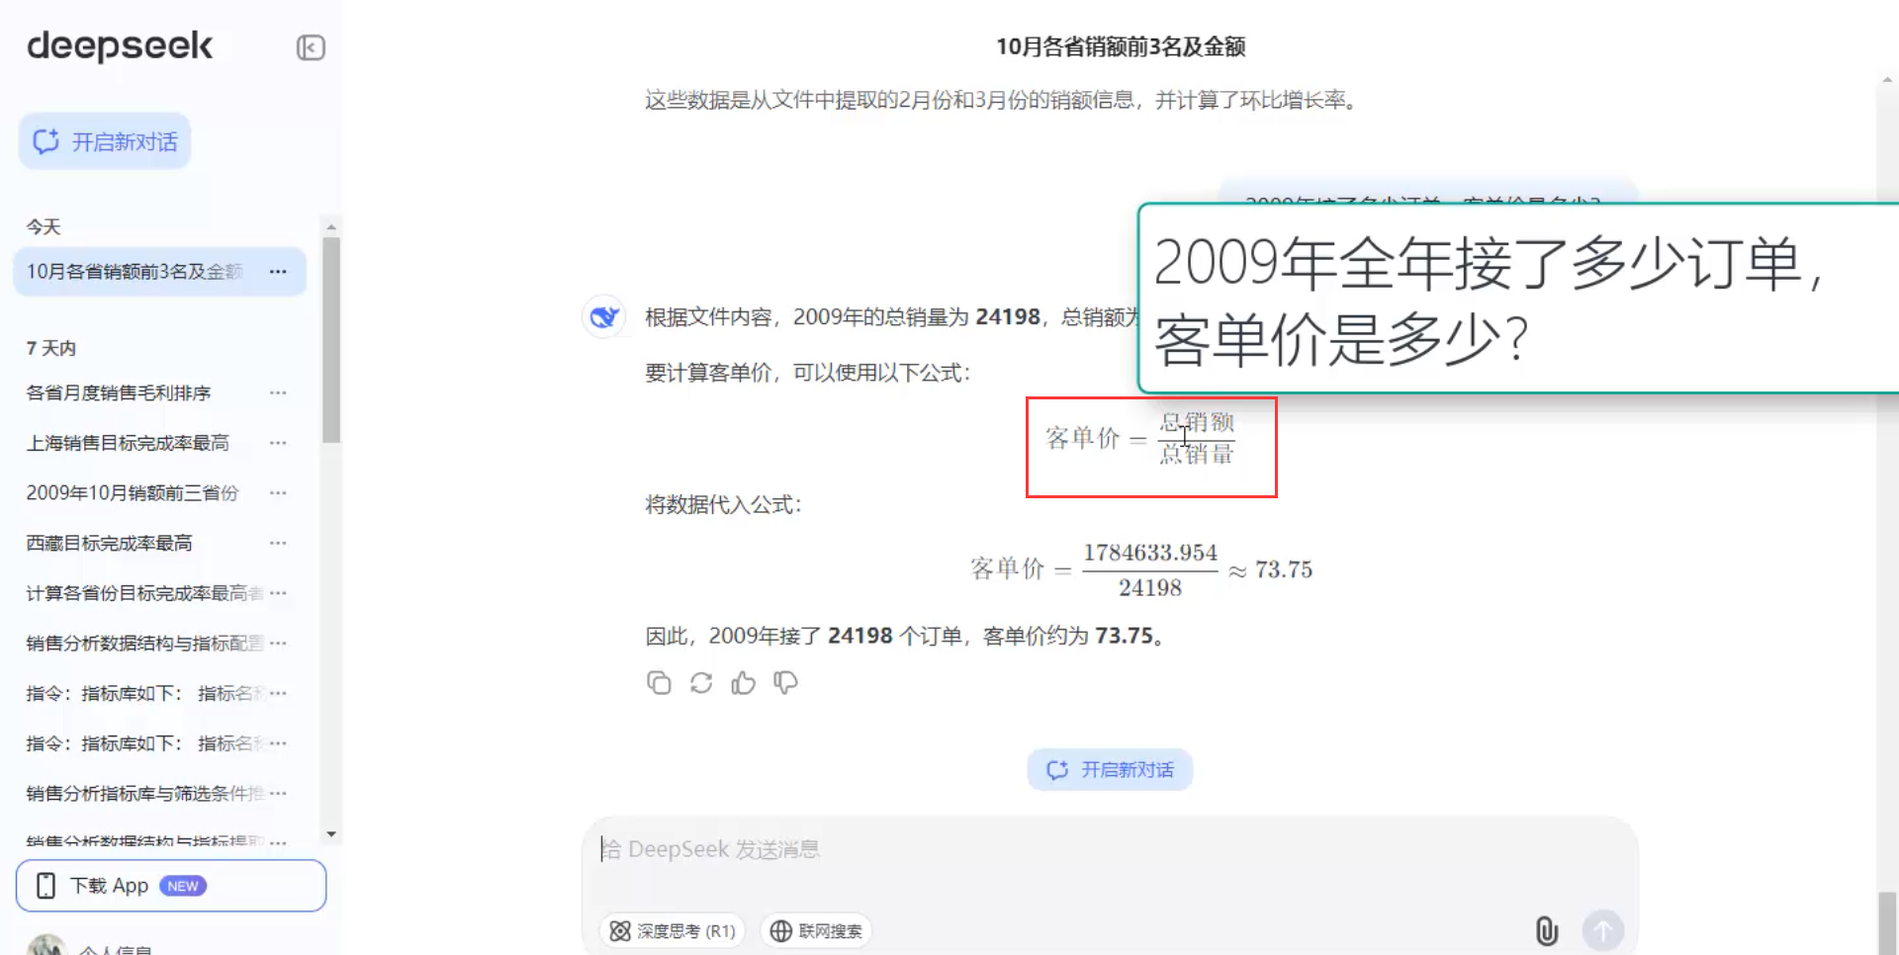Open the 西藏目标完成率最高 conversation
The height and width of the screenshot is (955, 1899).
click(x=109, y=543)
